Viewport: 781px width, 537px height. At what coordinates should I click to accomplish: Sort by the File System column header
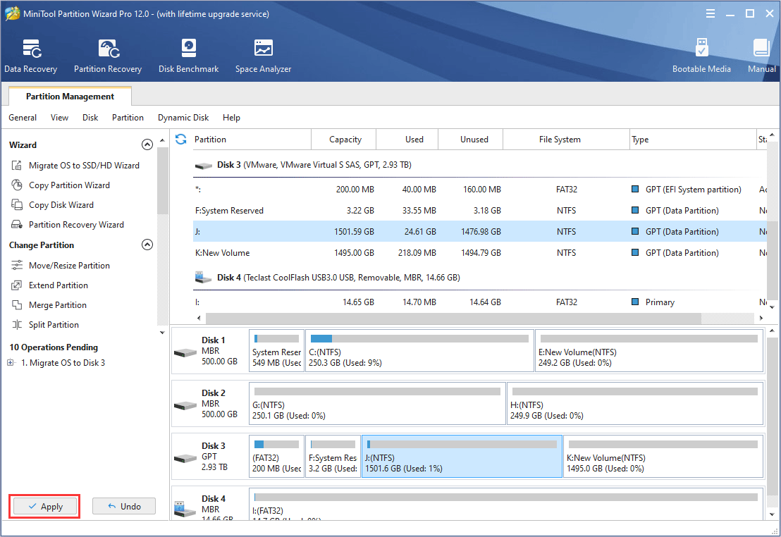[566, 140]
